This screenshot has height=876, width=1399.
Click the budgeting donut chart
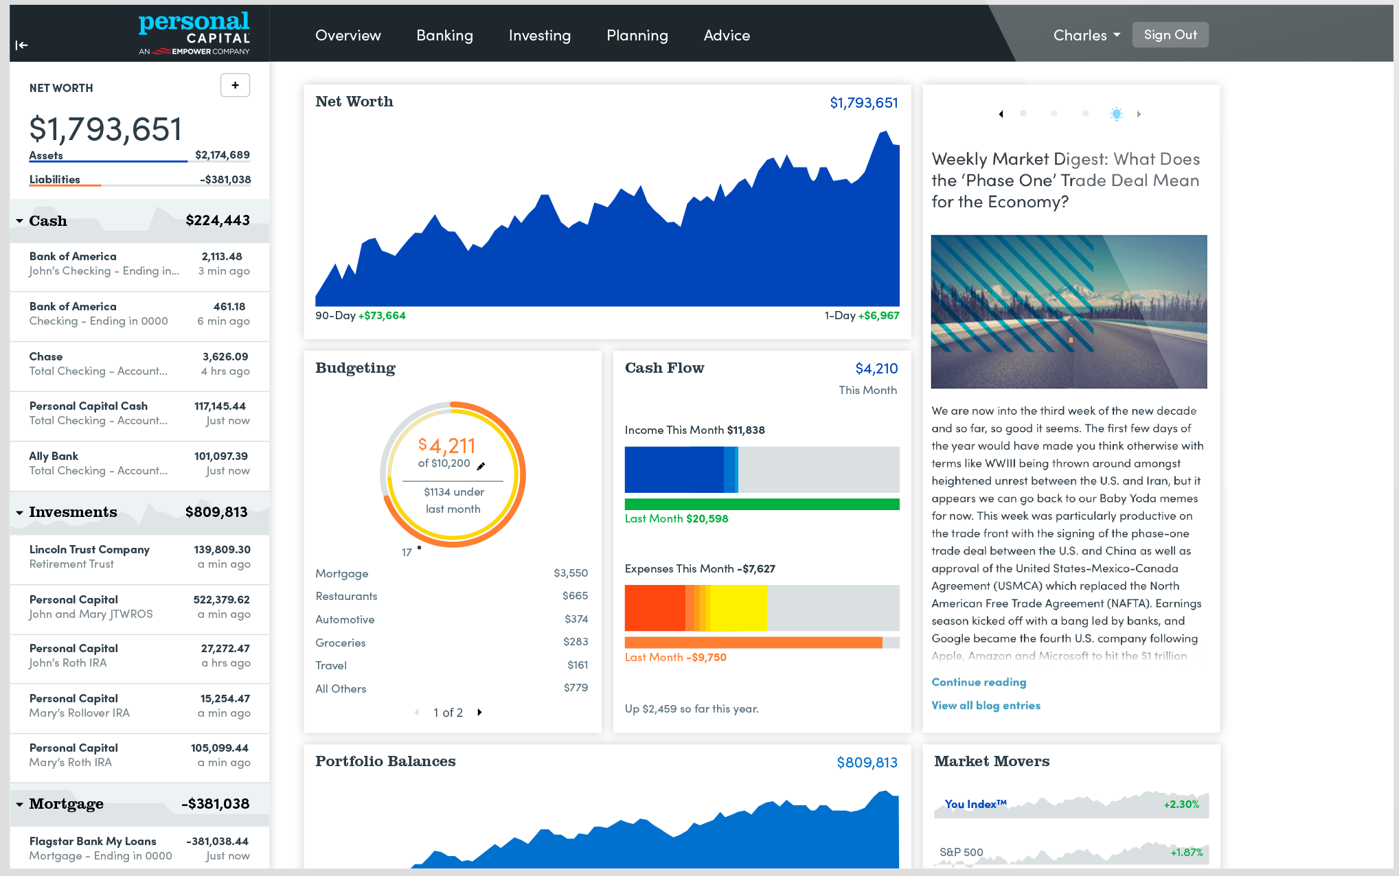point(453,474)
